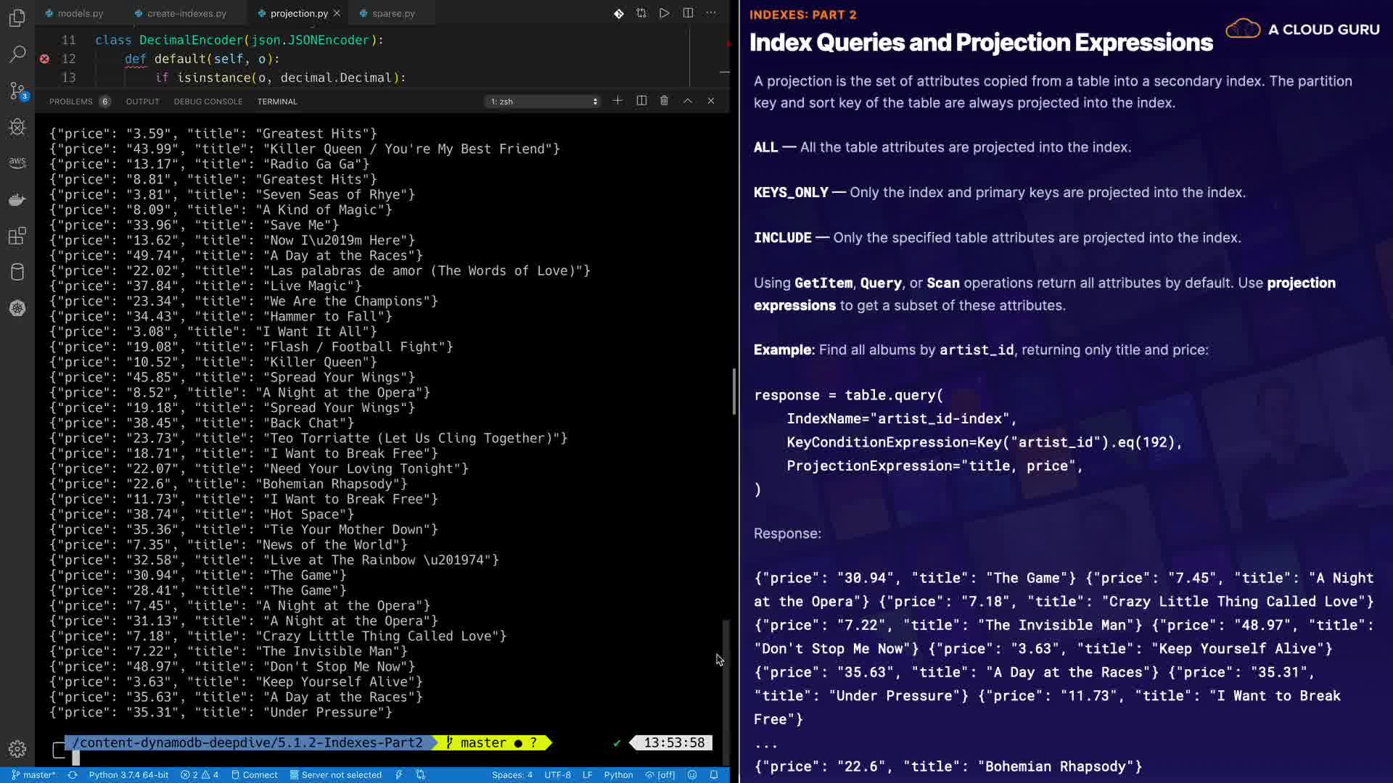The width and height of the screenshot is (1393, 783).
Task: Open the Debug view with the bug icon
Action: tap(17, 127)
